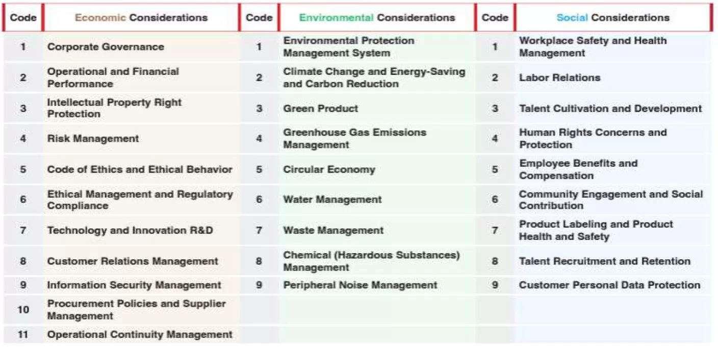Click the Economic Considerations column header
Viewport: 718px width, 349px height.
click(141, 18)
